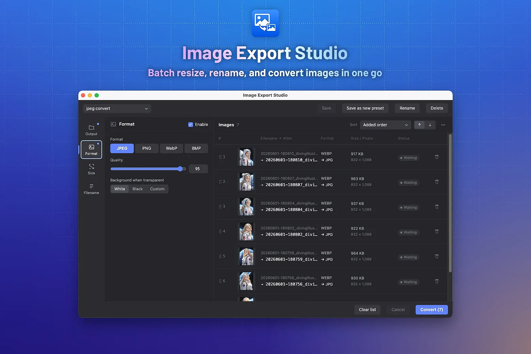Select thumbnail of image 180802

(246, 231)
